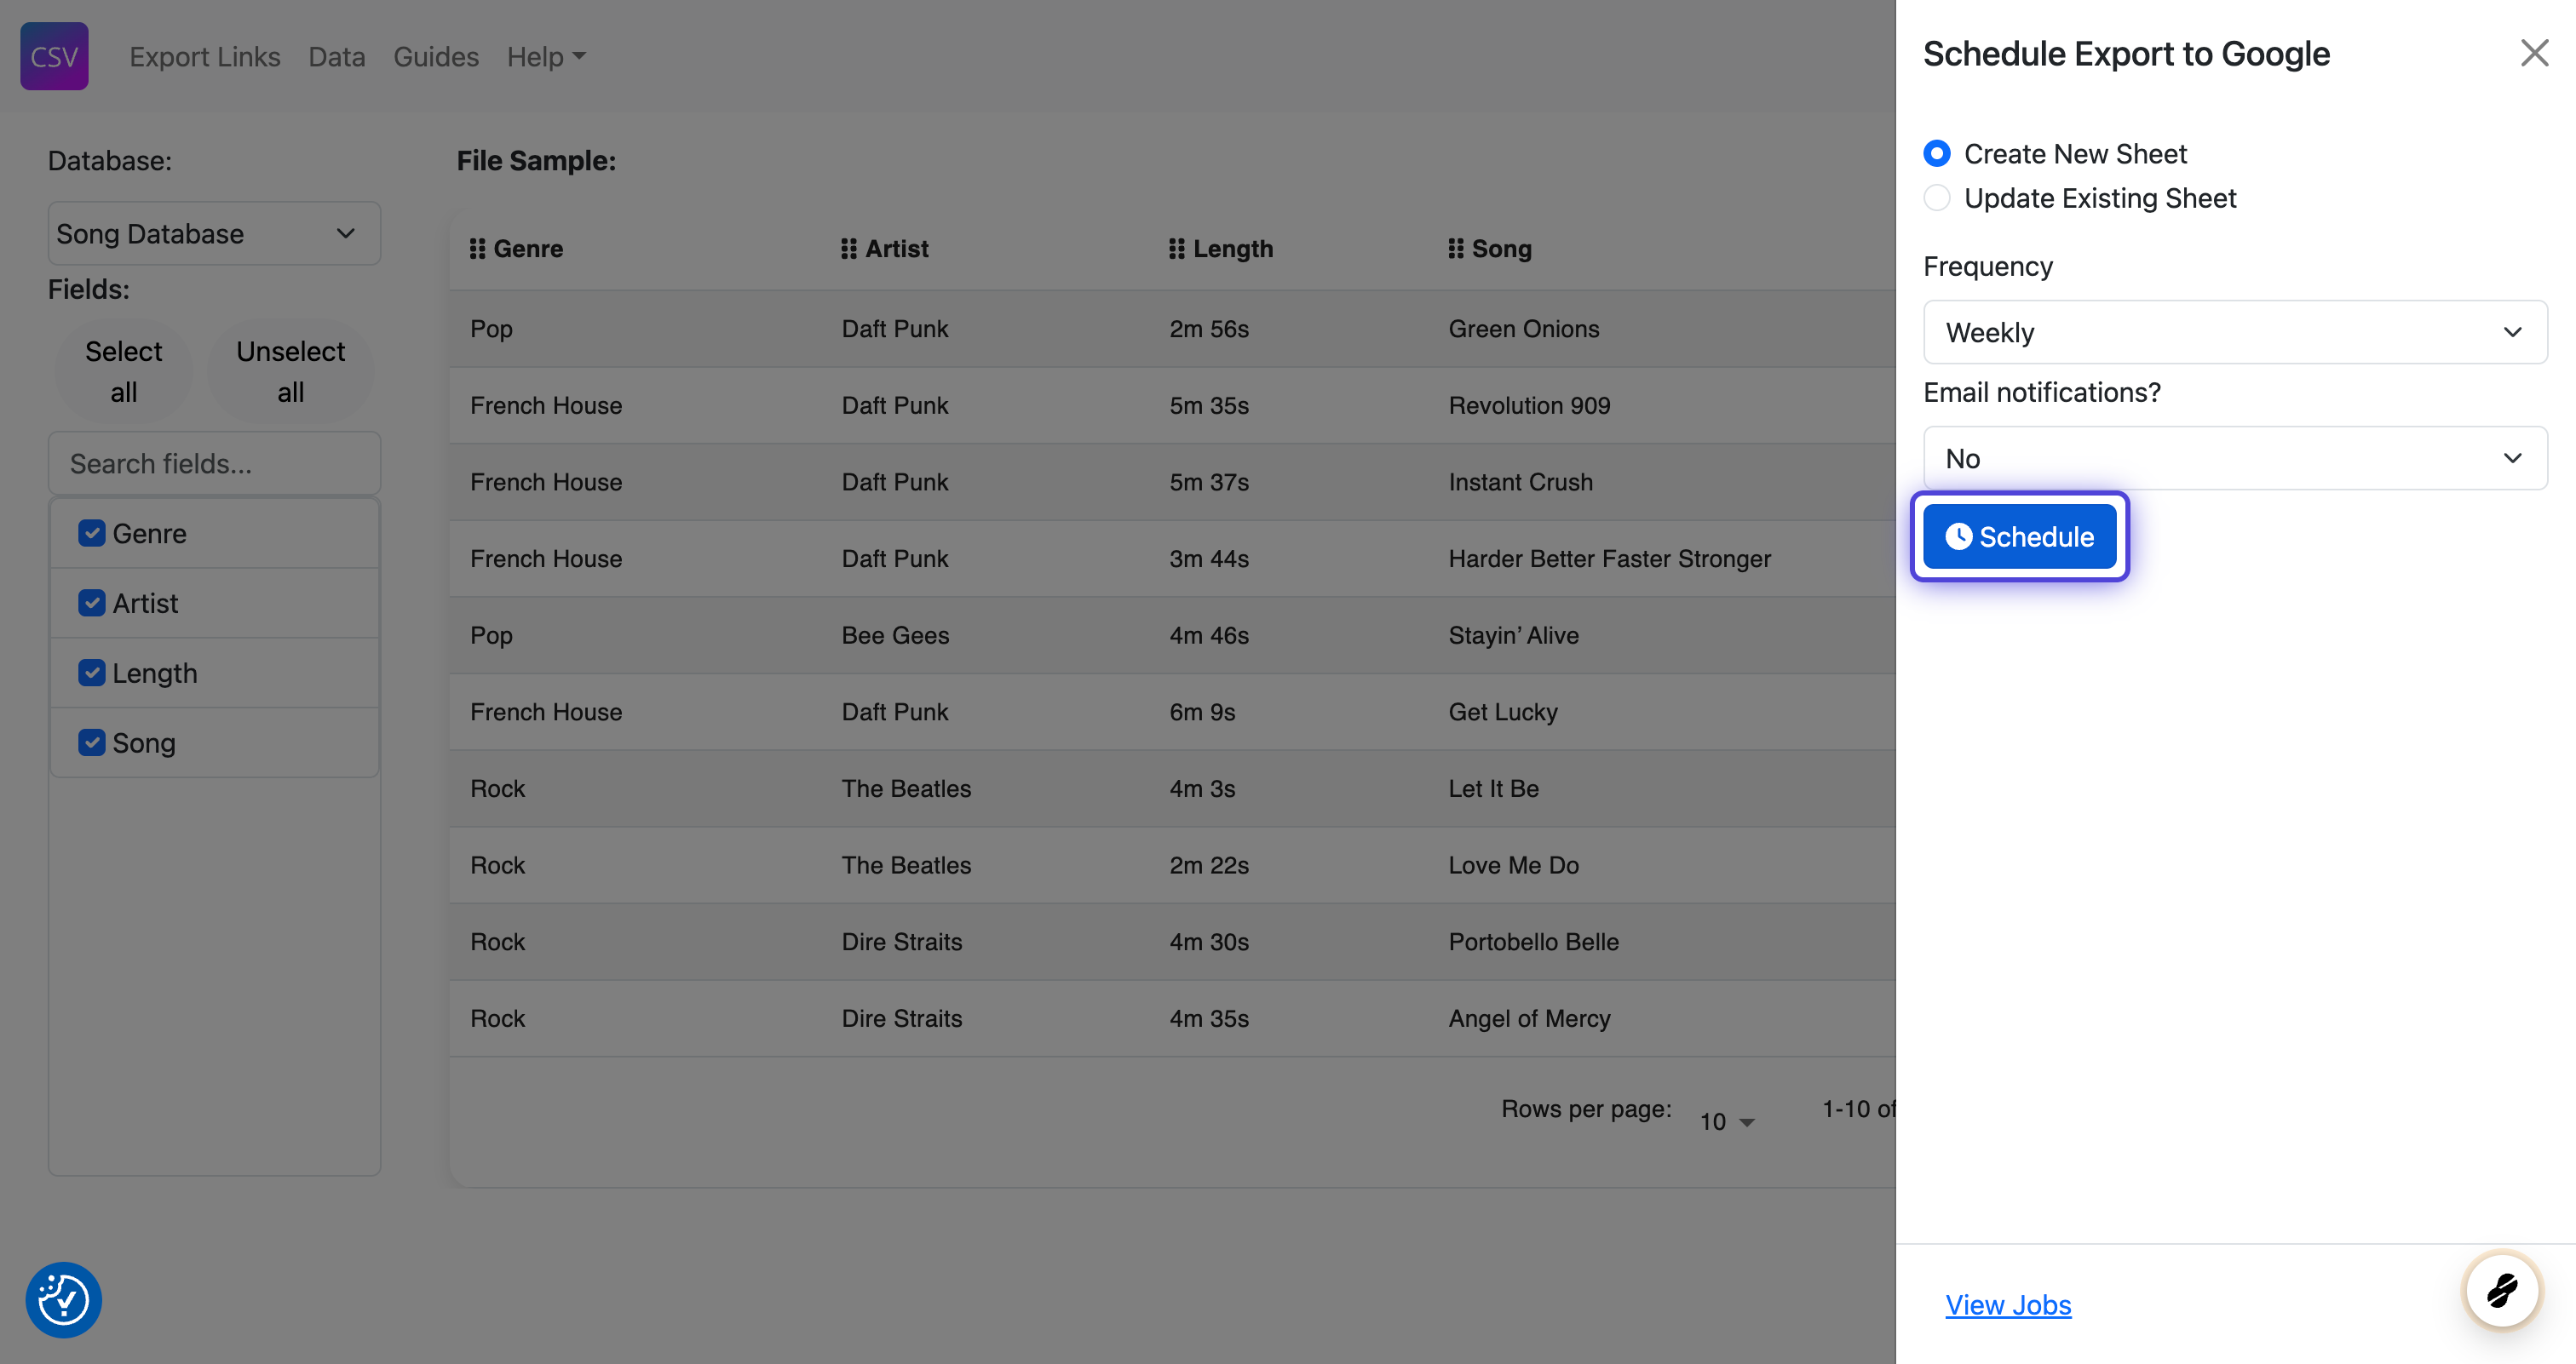The width and height of the screenshot is (2576, 1364).
Task: Expand the Song Database selector
Action: (x=214, y=234)
